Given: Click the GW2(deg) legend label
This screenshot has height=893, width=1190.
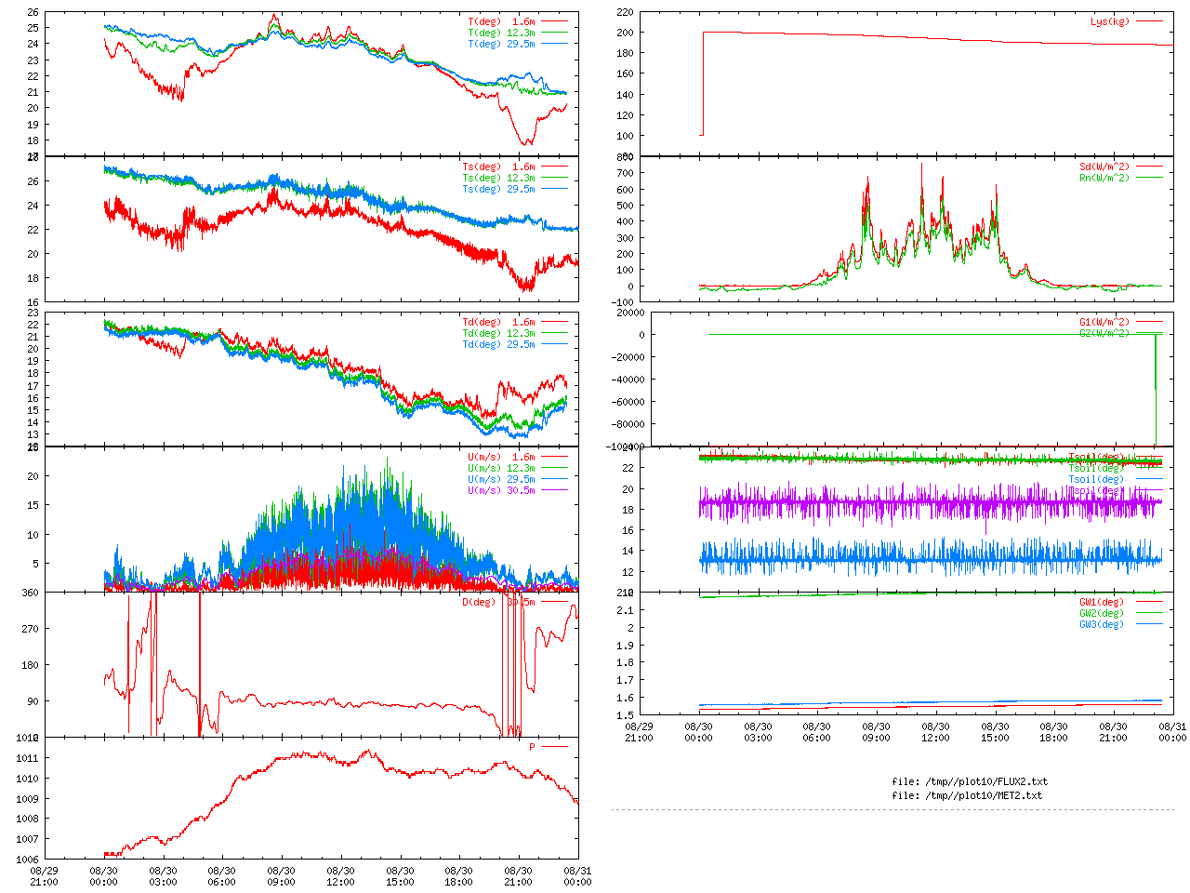Looking at the screenshot, I should (1102, 613).
